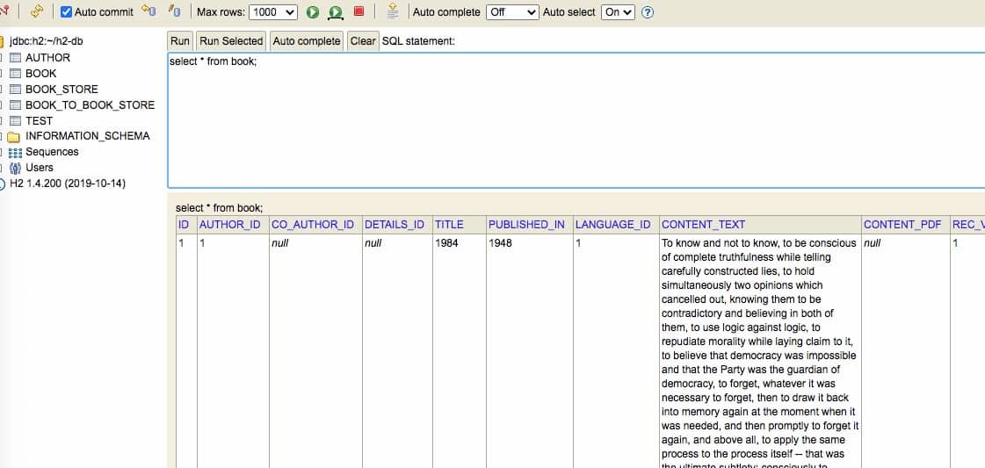Open the Auto select dropdown

pyautogui.click(x=617, y=12)
